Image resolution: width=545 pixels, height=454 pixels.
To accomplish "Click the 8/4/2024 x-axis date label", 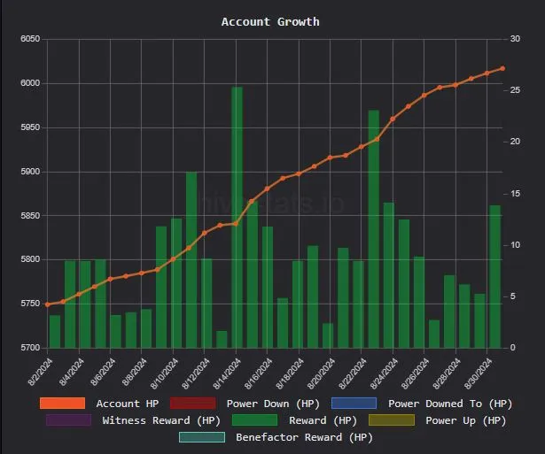I will click(72, 372).
